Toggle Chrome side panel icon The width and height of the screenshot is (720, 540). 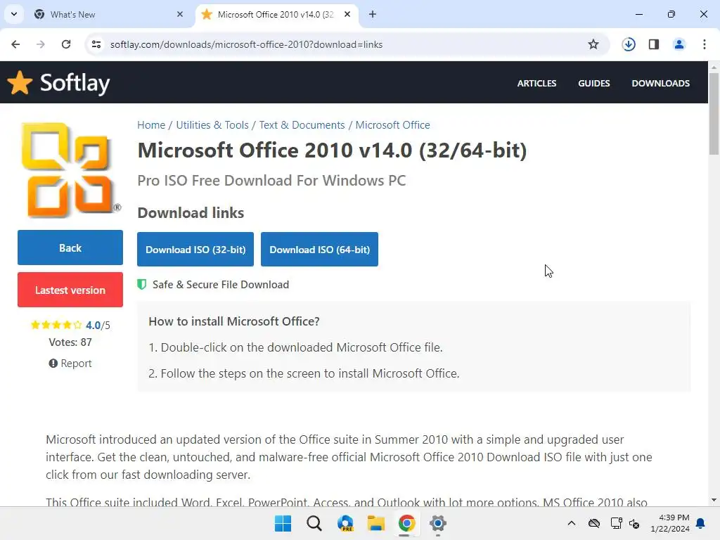coord(654,44)
